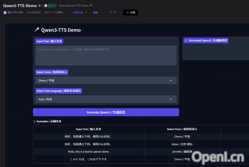Click the Examples list icon
The width and height of the screenshot is (249, 167).
pyautogui.click(x=34, y=122)
